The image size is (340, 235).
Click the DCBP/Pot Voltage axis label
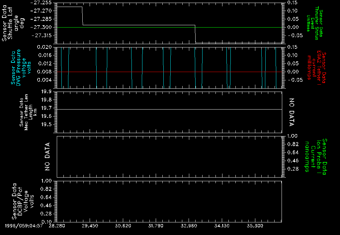(23, 202)
